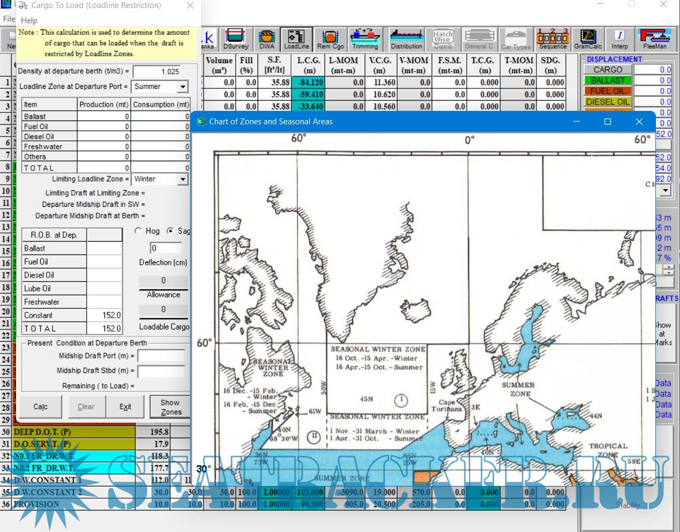
Task: Open the Limiting Loadline Zone dropdown
Action: 183,179
